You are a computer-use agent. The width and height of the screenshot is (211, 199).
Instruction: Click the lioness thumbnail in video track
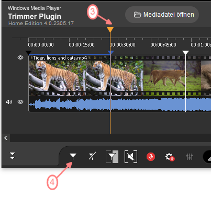[x=164, y=76]
